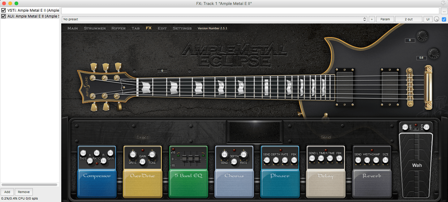The height and width of the screenshot is (202, 448).
Task: Click the Reverb SEND knob
Action: click(358, 160)
